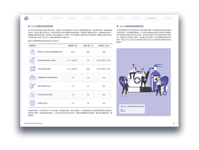Click the fire warning triangle icon
The width and height of the screenshot is (199, 150).
pyautogui.click(x=32, y=52)
